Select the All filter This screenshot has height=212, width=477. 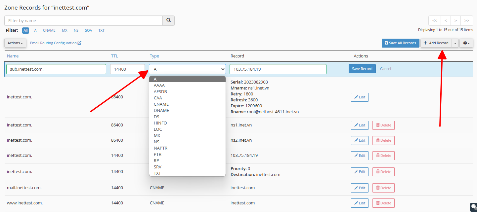coord(25,30)
